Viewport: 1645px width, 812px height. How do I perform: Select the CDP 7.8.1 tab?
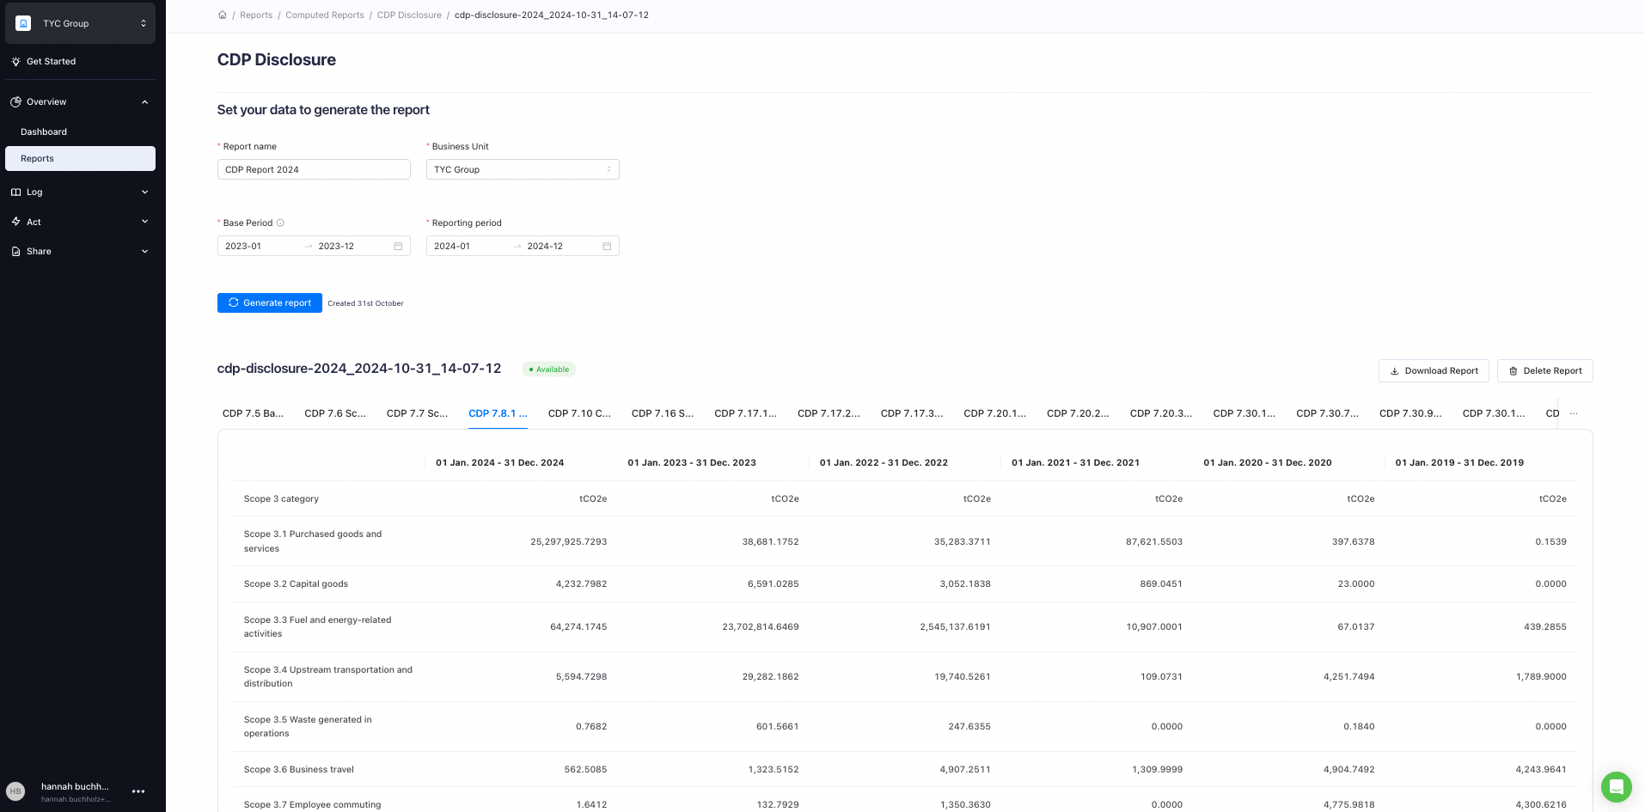pos(498,413)
